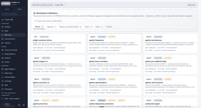Select the Bases de conhecimento tab
Image resolution: width=201 pixels, height=108 pixels.
point(70,27)
